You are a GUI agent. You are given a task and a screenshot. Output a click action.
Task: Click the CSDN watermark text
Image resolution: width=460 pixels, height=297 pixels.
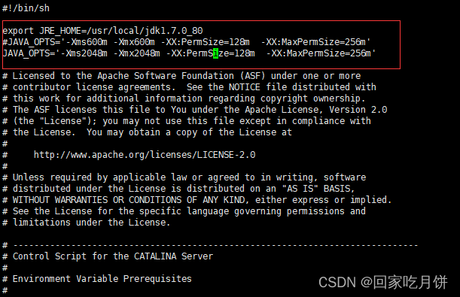383,283
